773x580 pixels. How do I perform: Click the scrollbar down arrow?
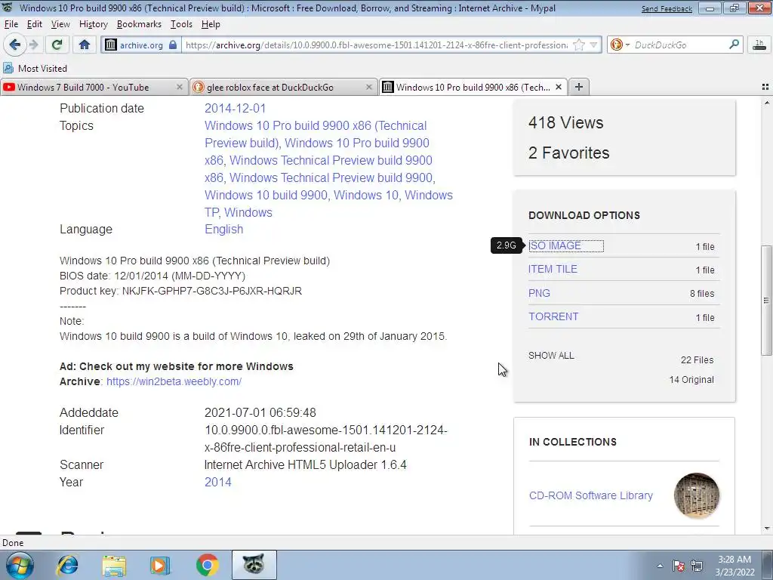pyautogui.click(x=766, y=529)
